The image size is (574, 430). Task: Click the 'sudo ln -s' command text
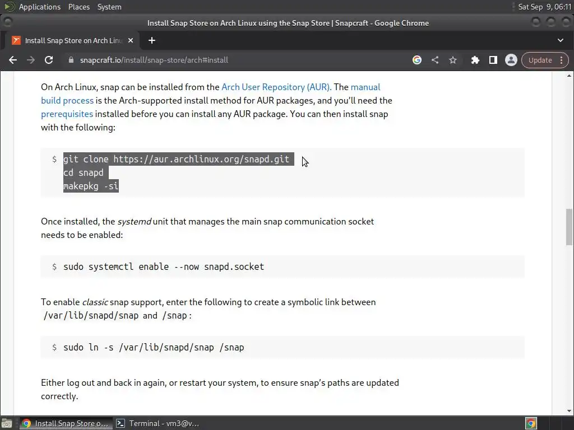click(x=154, y=347)
